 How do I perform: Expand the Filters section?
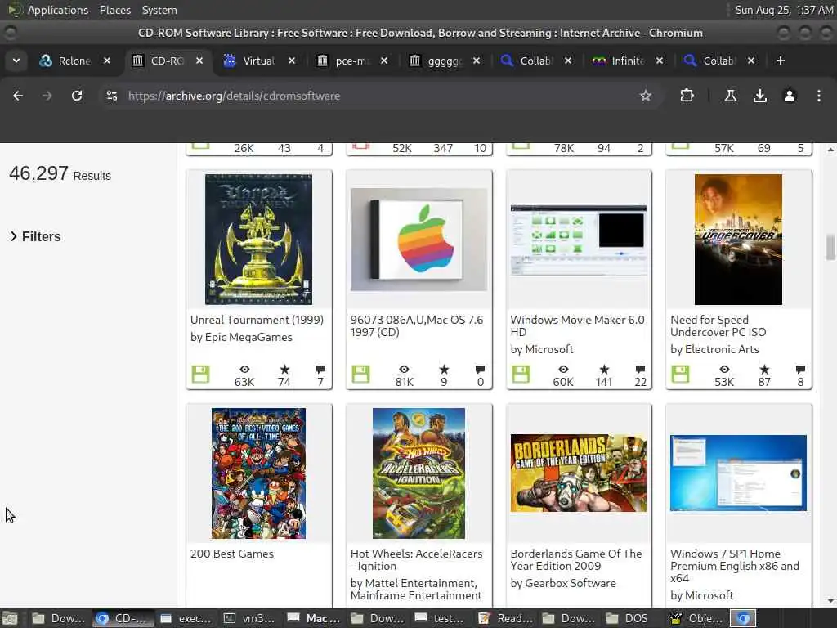pos(35,236)
